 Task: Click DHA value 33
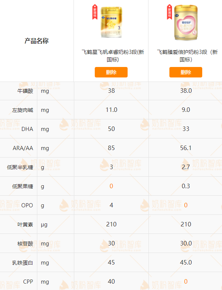tap(186, 129)
